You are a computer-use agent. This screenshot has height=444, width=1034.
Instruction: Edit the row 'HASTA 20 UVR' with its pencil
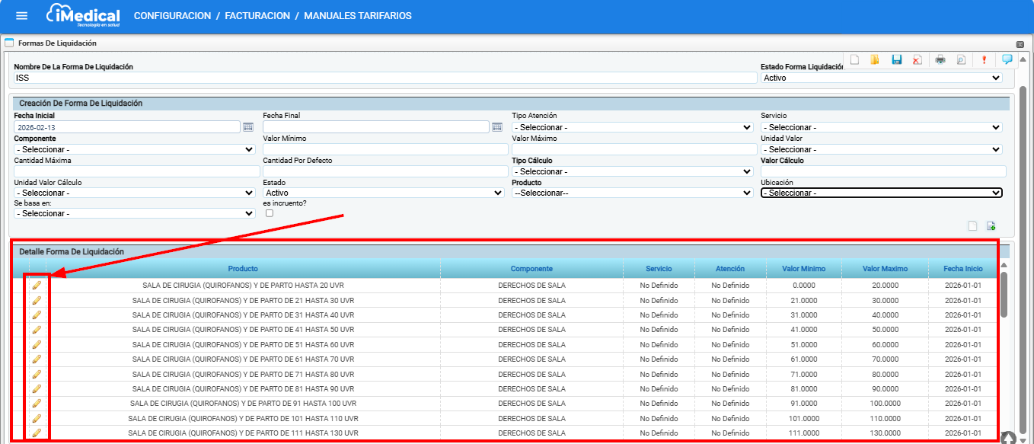pyautogui.click(x=36, y=286)
